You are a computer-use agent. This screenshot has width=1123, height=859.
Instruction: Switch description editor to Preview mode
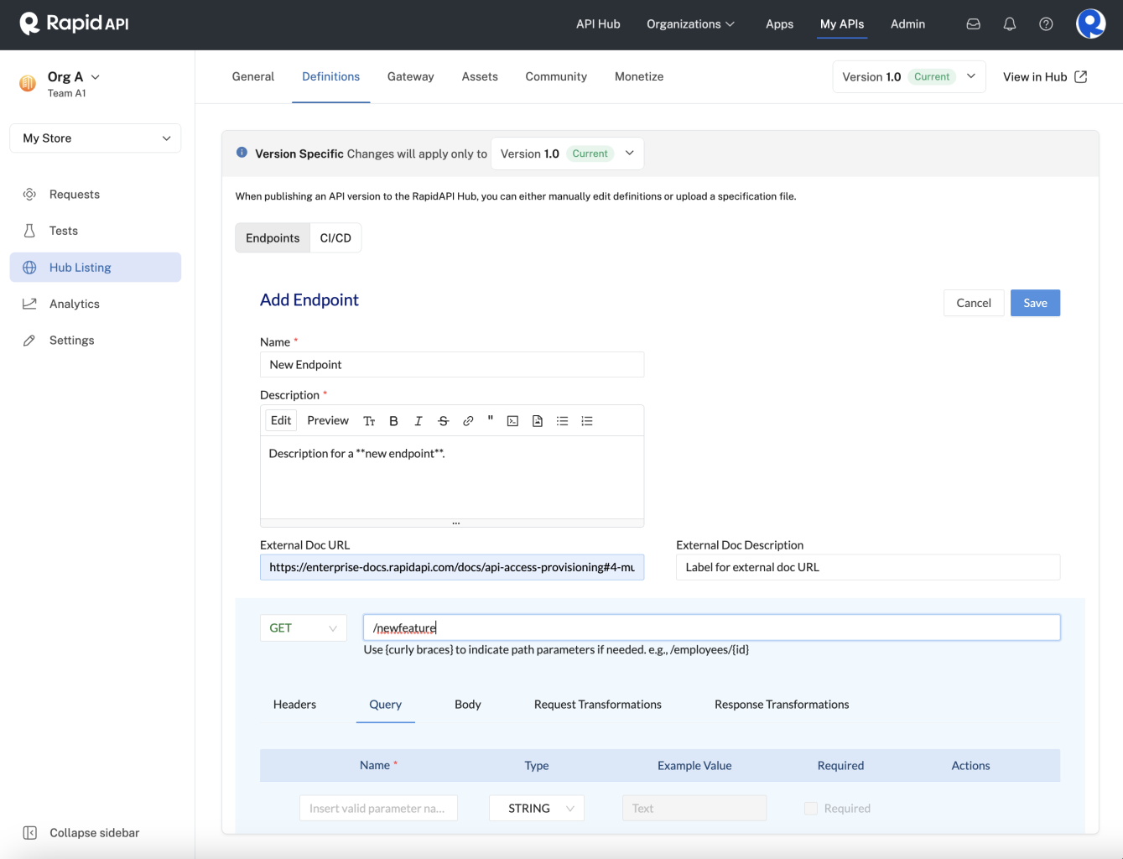[x=328, y=420]
